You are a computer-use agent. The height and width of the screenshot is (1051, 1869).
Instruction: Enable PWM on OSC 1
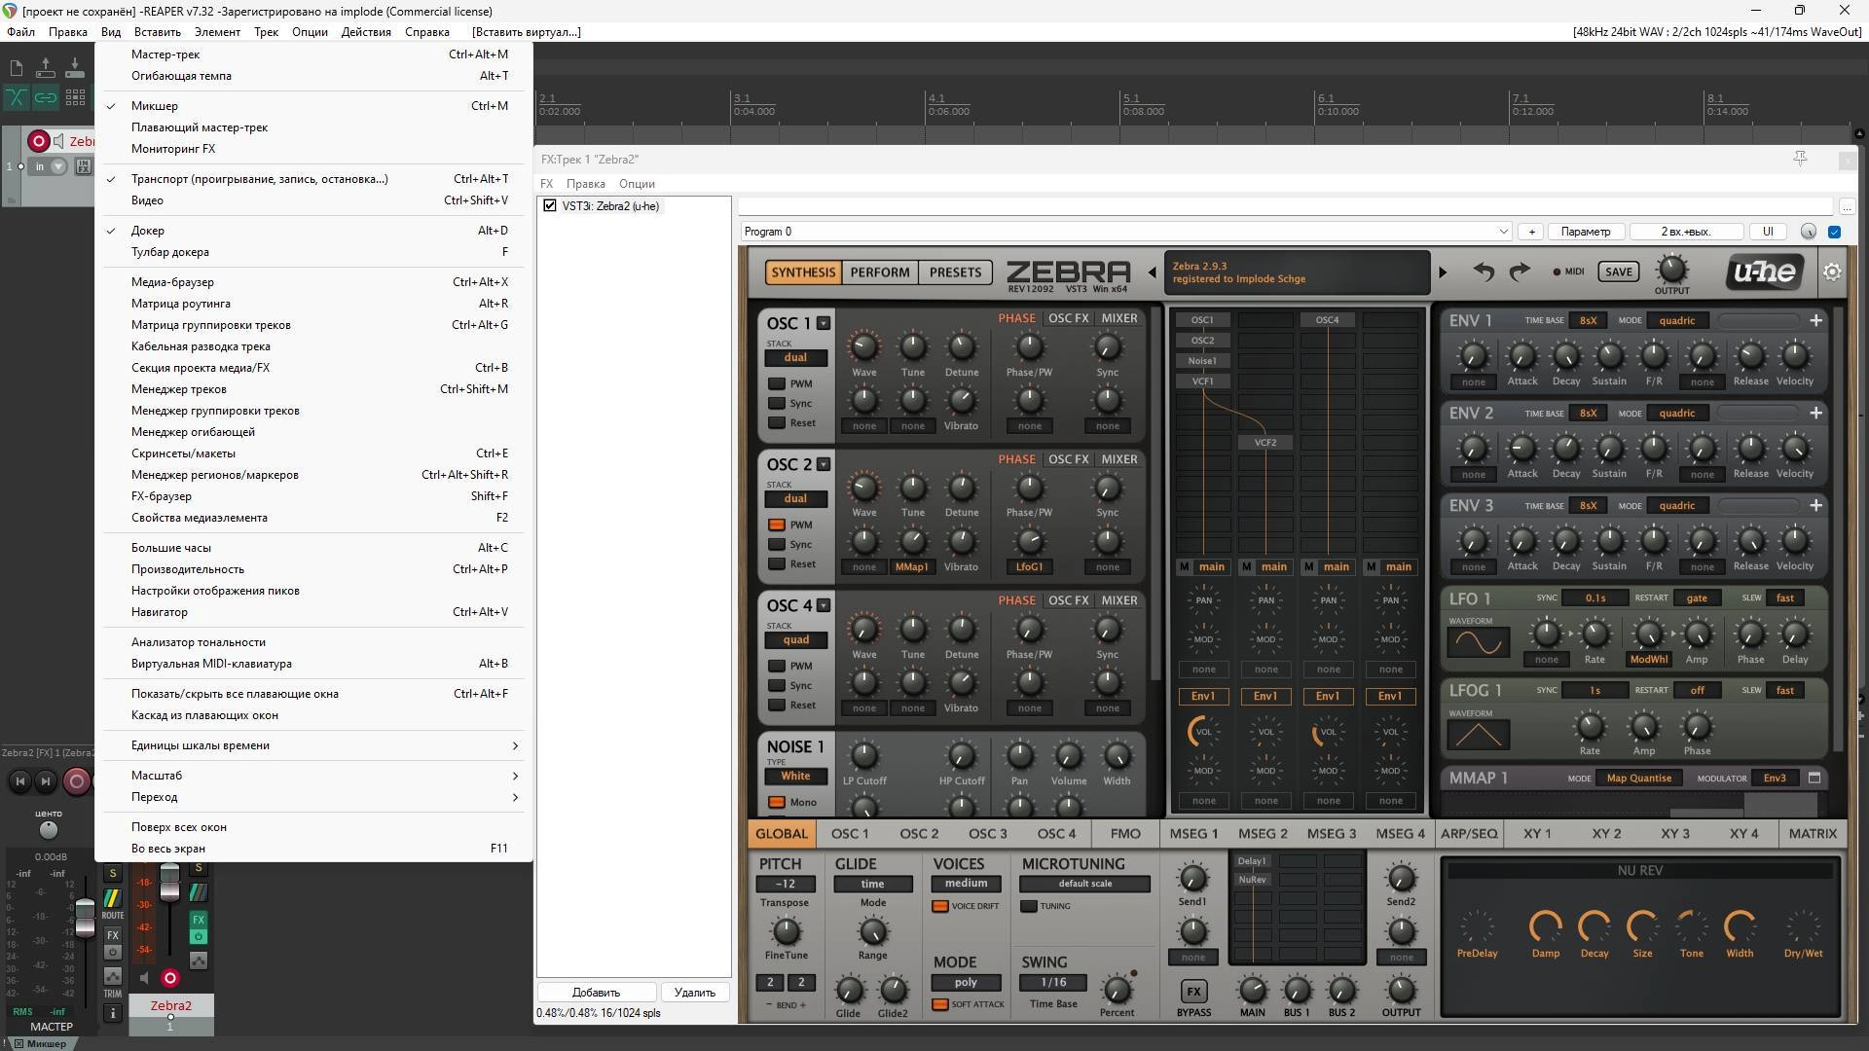coord(777,383)
